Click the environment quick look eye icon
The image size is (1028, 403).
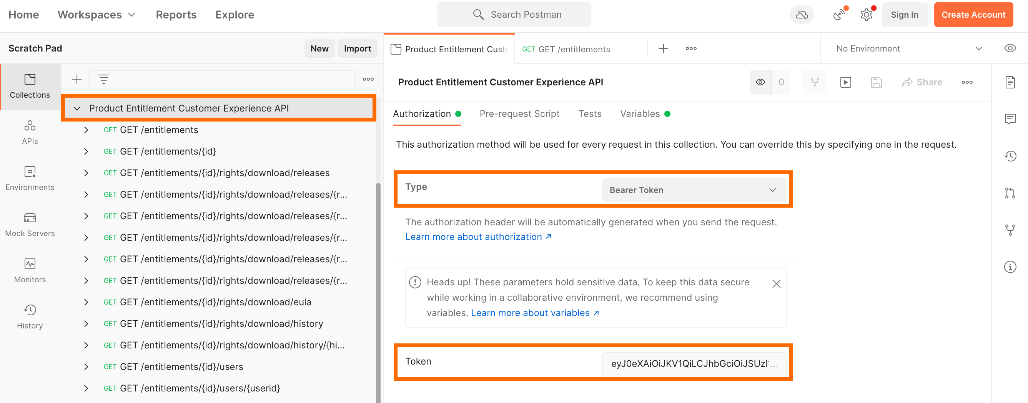tap(1010, 48)
